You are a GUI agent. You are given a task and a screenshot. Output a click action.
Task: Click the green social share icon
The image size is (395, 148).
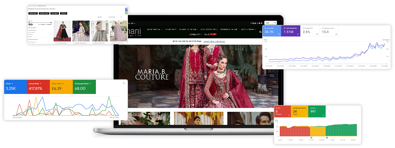(x=127, y=13)
